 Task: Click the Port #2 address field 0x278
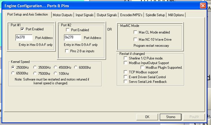click(73, 38)
